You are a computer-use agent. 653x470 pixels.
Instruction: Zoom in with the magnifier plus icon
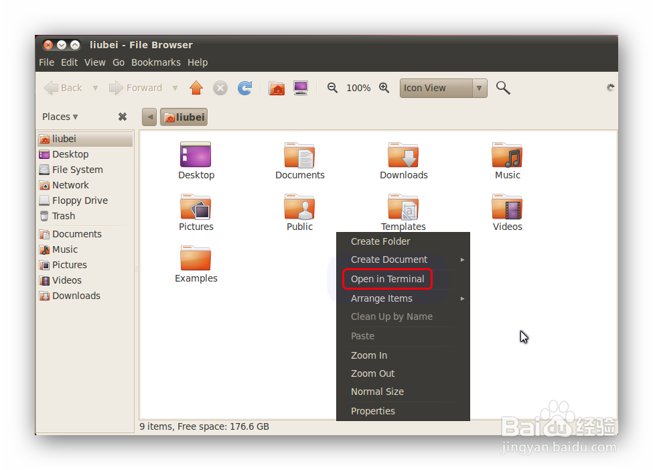pos(384,88)
